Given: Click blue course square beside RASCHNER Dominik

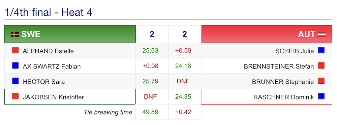Looking at the screenshot, I should [x=321, y=96].
